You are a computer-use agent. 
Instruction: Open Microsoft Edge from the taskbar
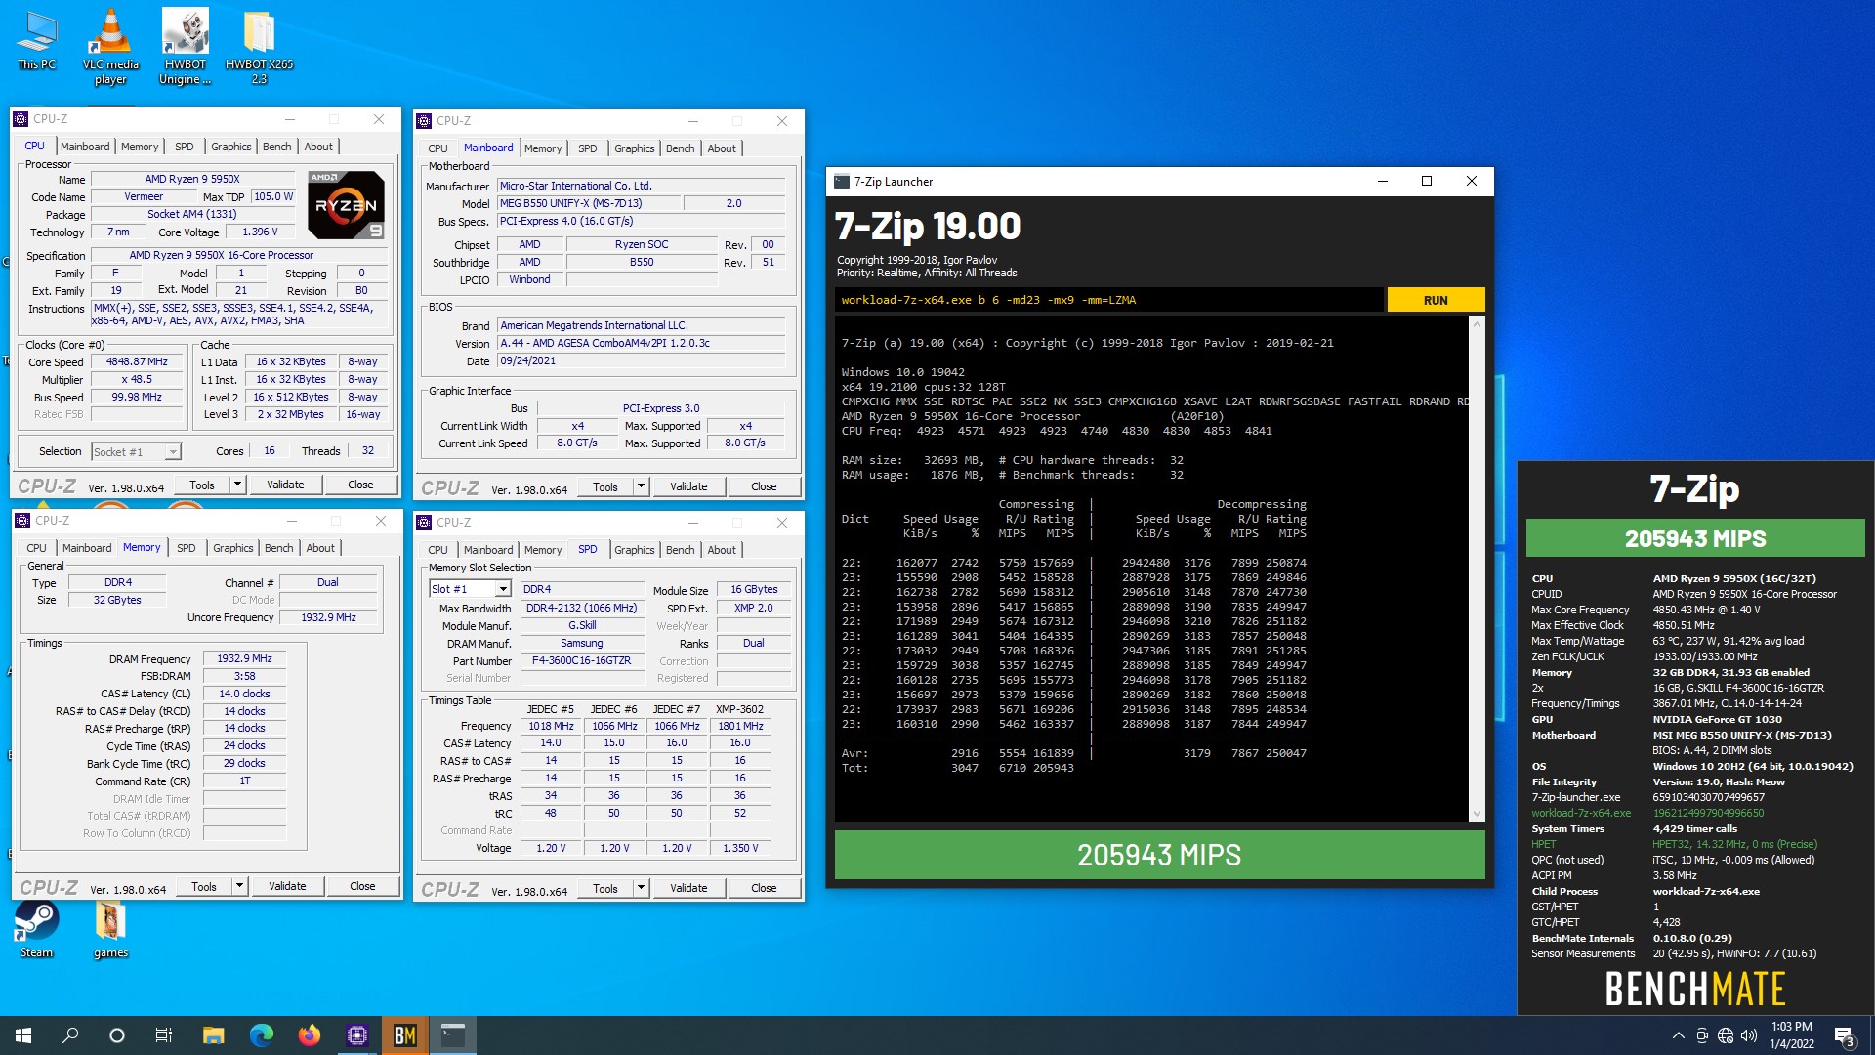[261, 1034]
